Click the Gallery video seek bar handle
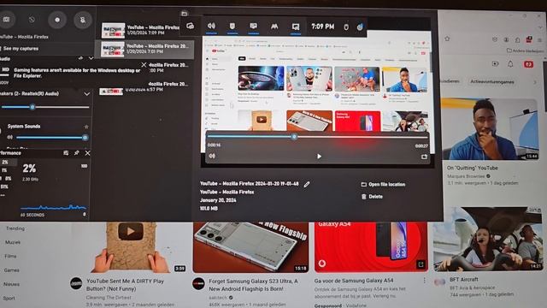The image size is (547, 308). [x=294, y=137]
